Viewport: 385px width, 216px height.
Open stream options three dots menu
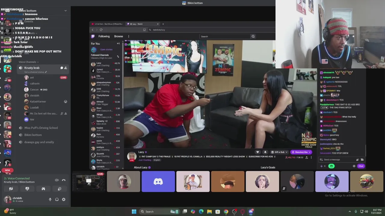coord(311,157)
